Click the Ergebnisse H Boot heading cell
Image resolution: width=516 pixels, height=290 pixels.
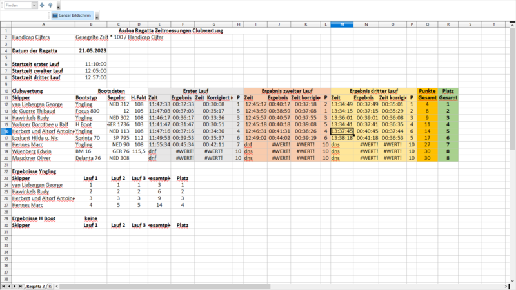click(43, 218)
